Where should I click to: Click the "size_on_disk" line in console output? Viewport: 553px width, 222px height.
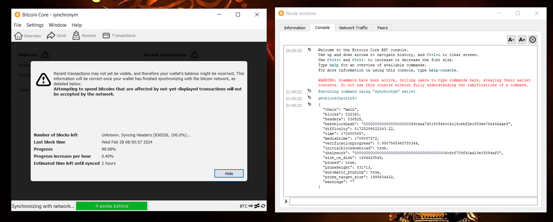point(353,158)
